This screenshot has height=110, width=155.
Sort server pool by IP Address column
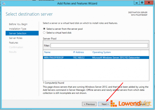pos(79,52)
